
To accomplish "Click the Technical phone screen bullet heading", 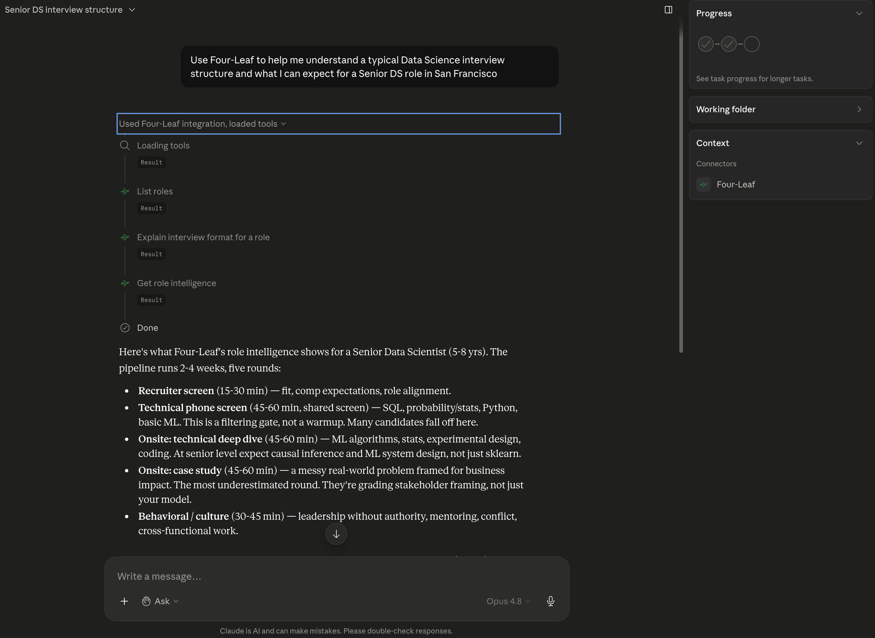I will 192,408.
